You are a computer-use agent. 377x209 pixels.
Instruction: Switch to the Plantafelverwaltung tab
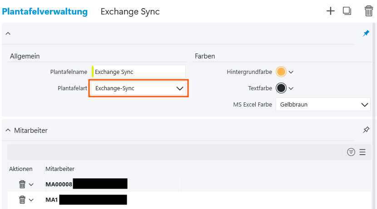(x=45, y=12)
